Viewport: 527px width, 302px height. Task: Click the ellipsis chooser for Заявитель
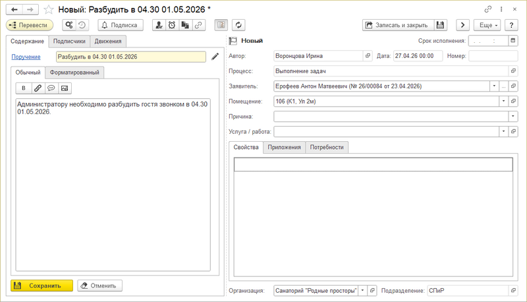tap(503, 86)
